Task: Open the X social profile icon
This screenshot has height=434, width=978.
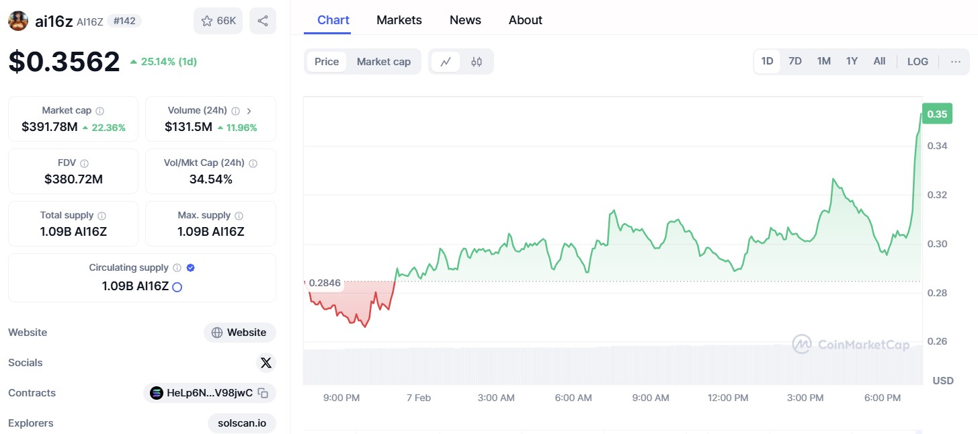Action: [x=266, y=363]
